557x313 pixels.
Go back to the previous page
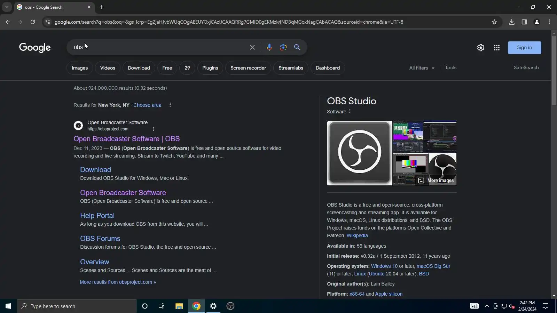point(8,22)
